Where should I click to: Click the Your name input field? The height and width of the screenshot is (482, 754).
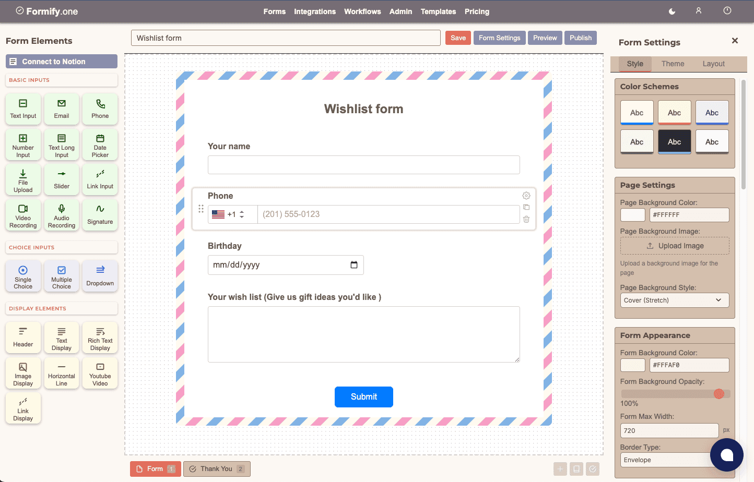pyautogui.click(x=363, y=165)
